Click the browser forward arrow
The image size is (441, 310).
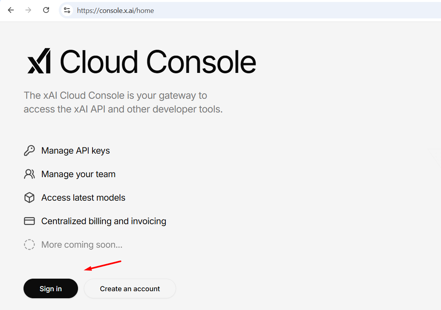coord(28,10)
